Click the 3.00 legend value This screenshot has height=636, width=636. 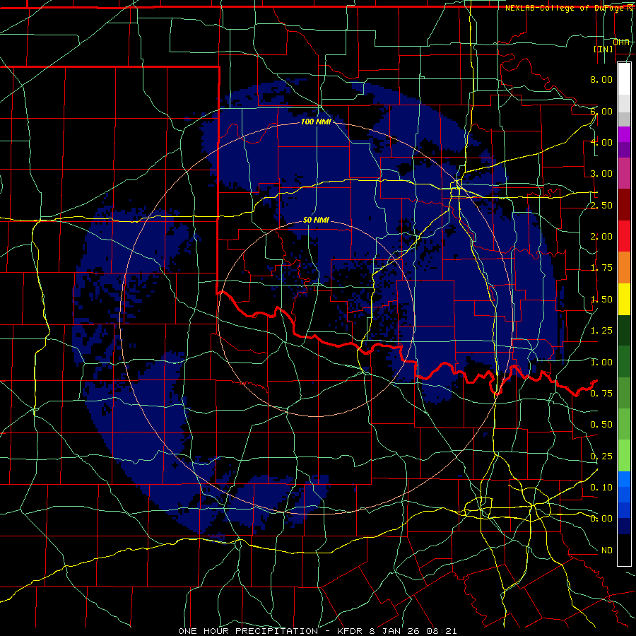[x=601, y=174]
